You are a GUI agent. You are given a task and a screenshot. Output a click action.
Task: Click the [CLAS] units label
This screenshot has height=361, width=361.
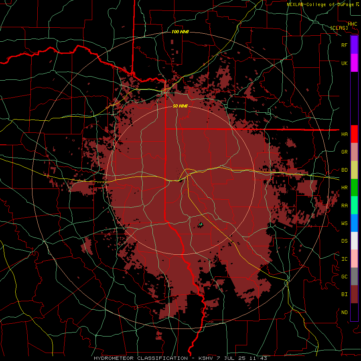(339, 28)
